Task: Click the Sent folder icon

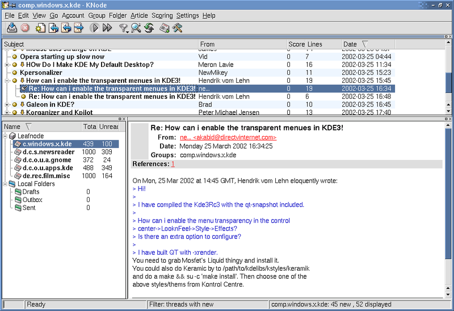Action: click(18, 208)
